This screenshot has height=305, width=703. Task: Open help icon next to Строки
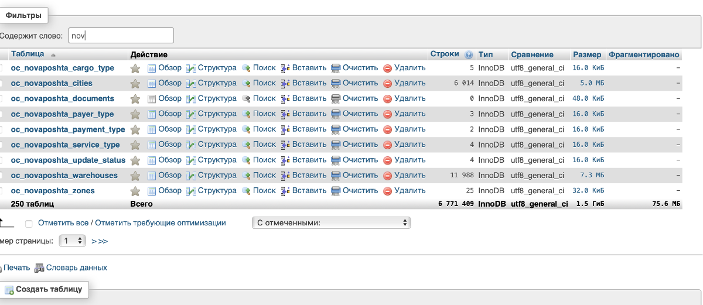pos(469,55)
